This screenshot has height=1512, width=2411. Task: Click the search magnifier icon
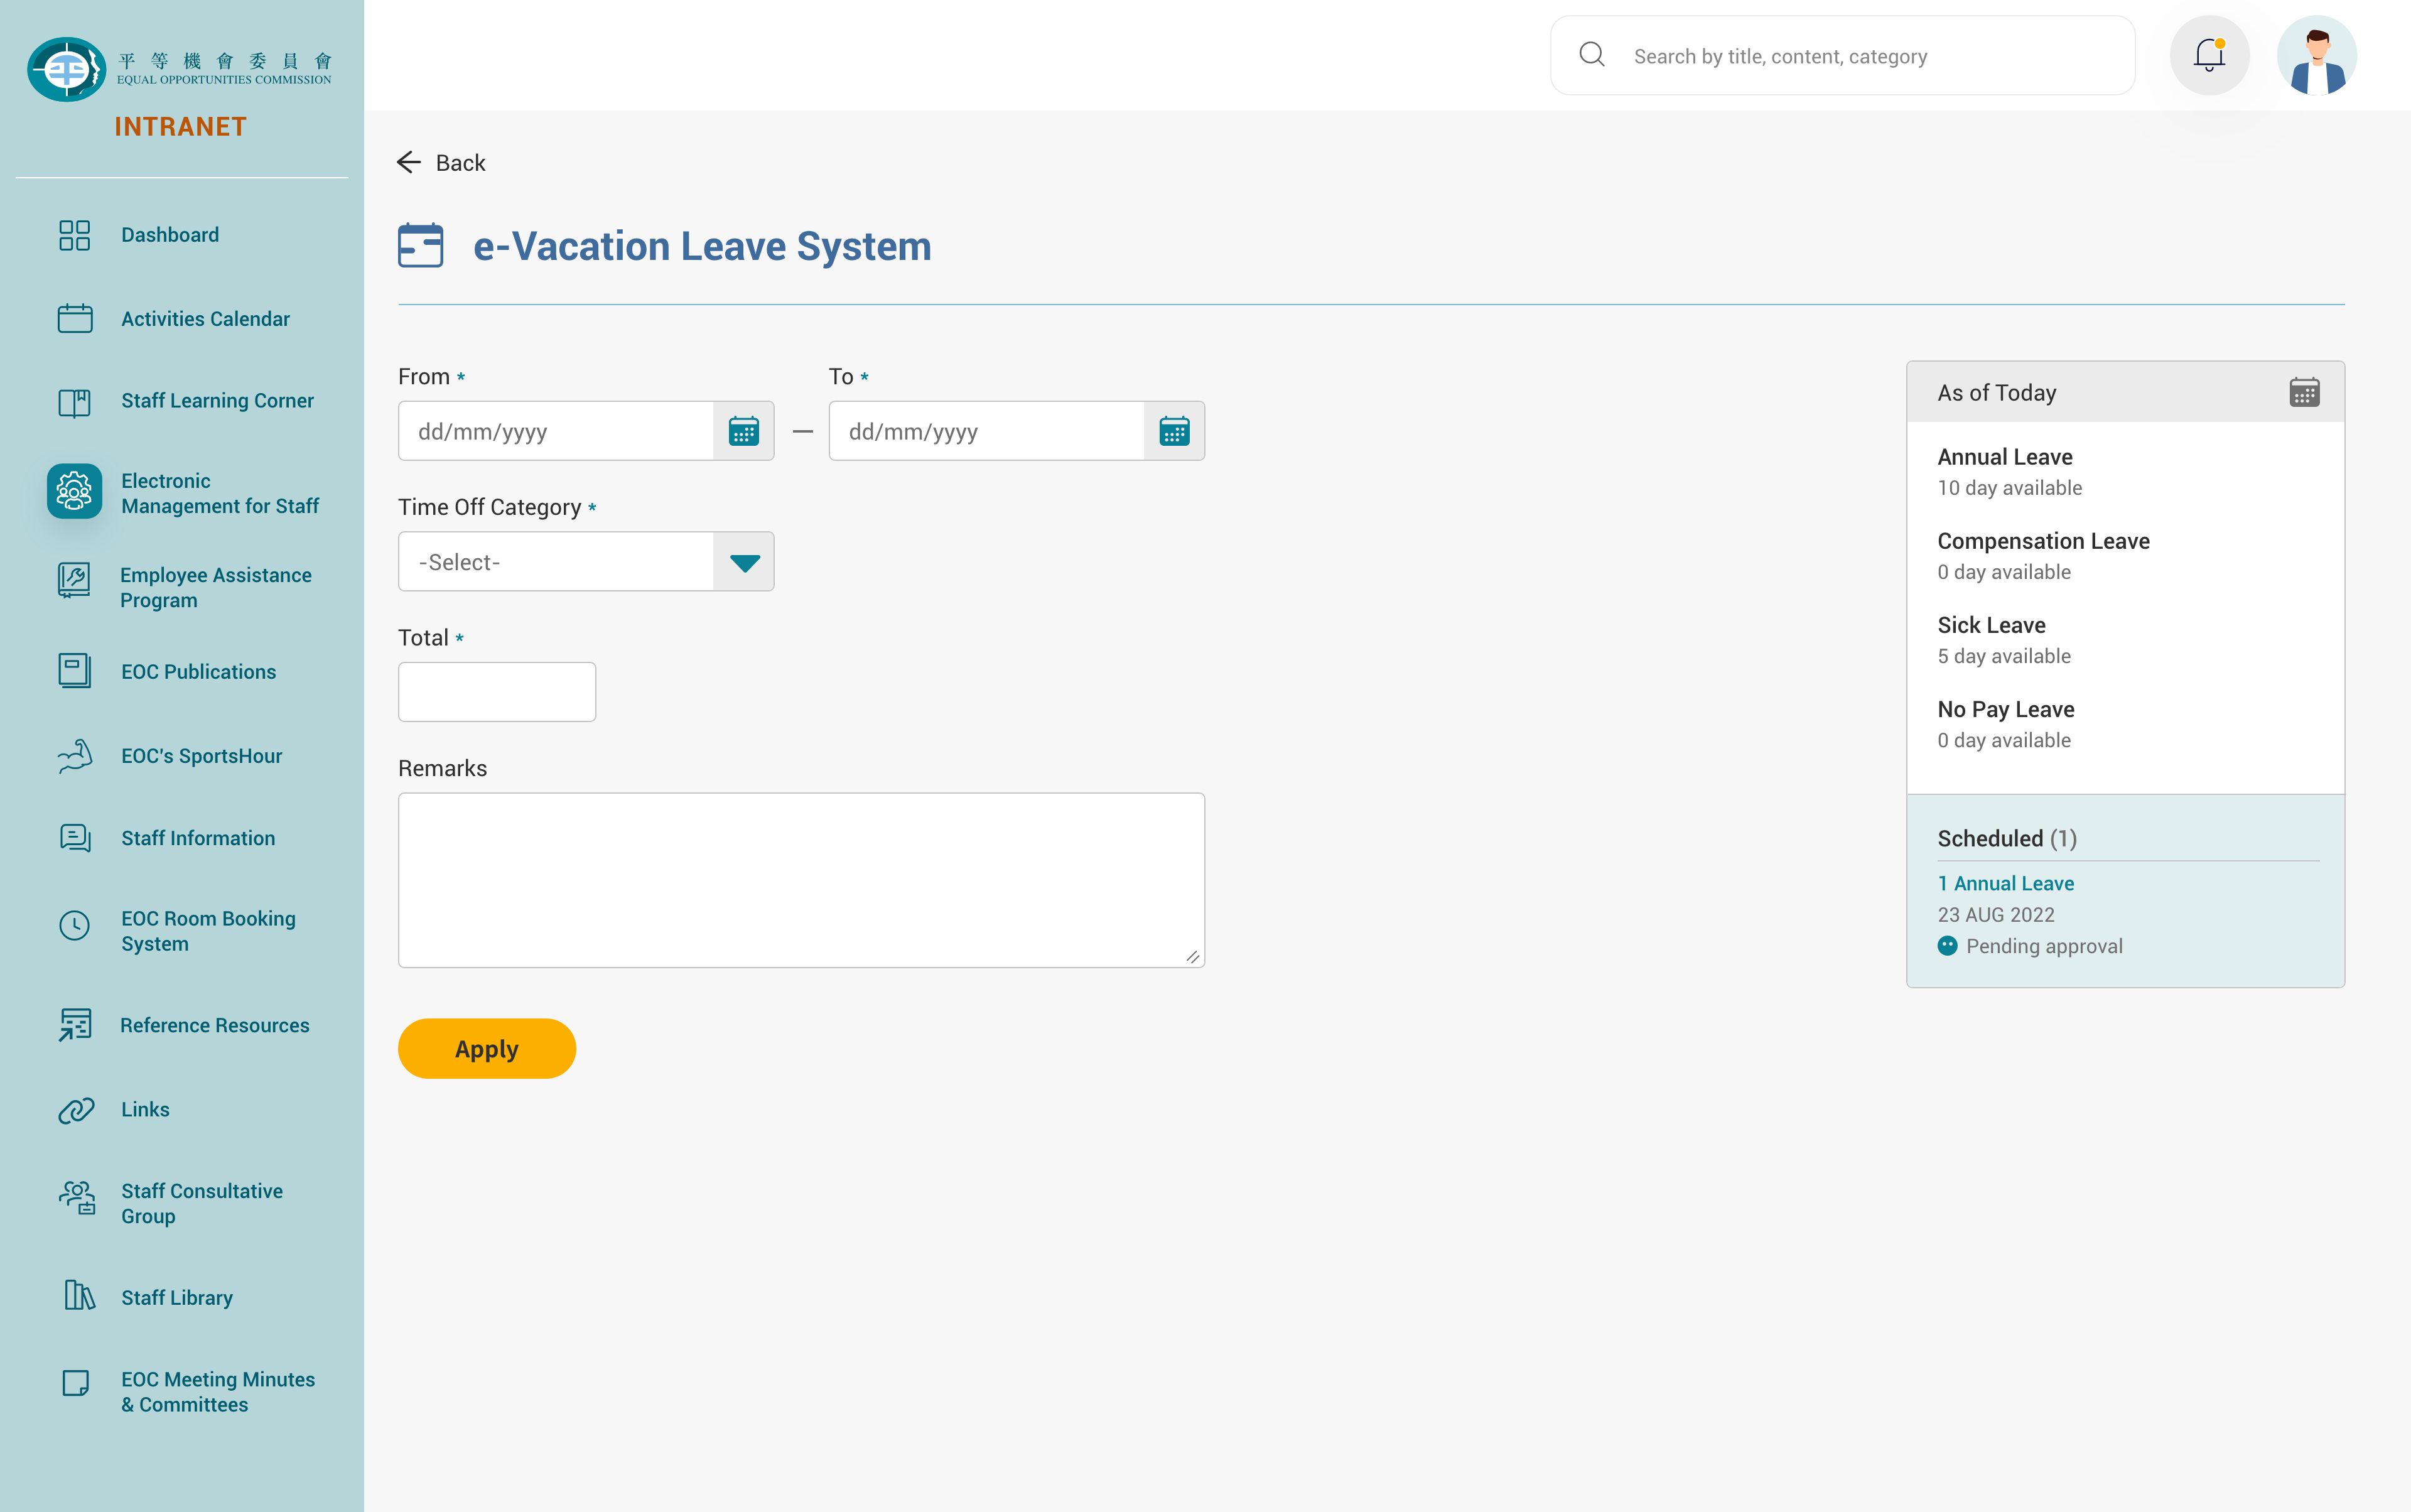pyautogui.click(x=1592, y=55)
